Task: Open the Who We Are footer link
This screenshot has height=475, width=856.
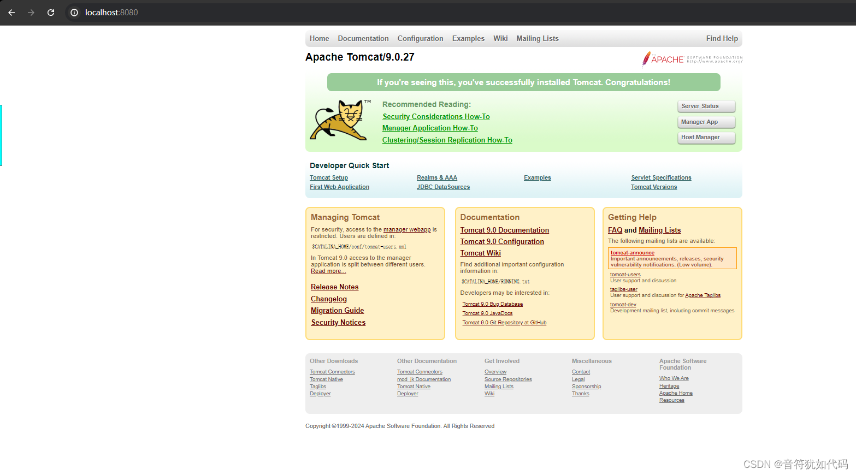Action: (674, 378)
